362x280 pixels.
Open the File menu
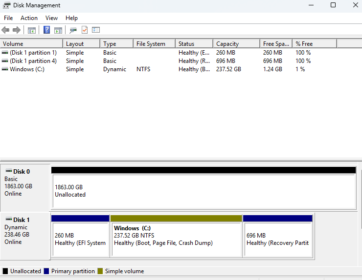coord(8,18)
